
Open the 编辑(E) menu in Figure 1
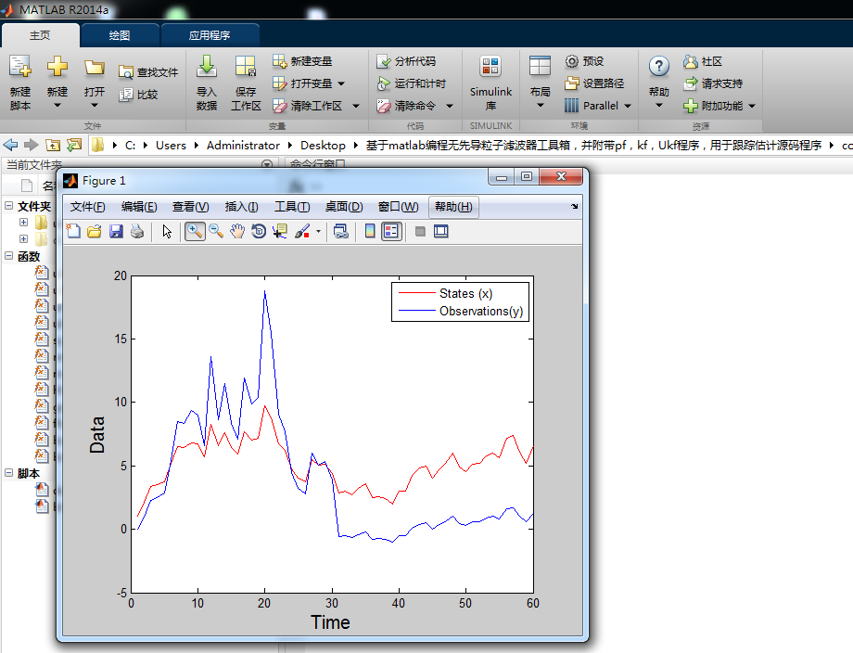click(139, 207)
